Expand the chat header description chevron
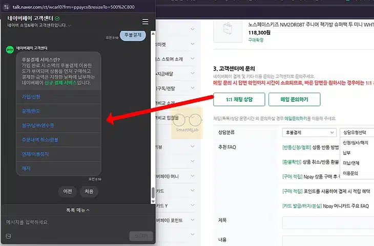 pos(69,25)
